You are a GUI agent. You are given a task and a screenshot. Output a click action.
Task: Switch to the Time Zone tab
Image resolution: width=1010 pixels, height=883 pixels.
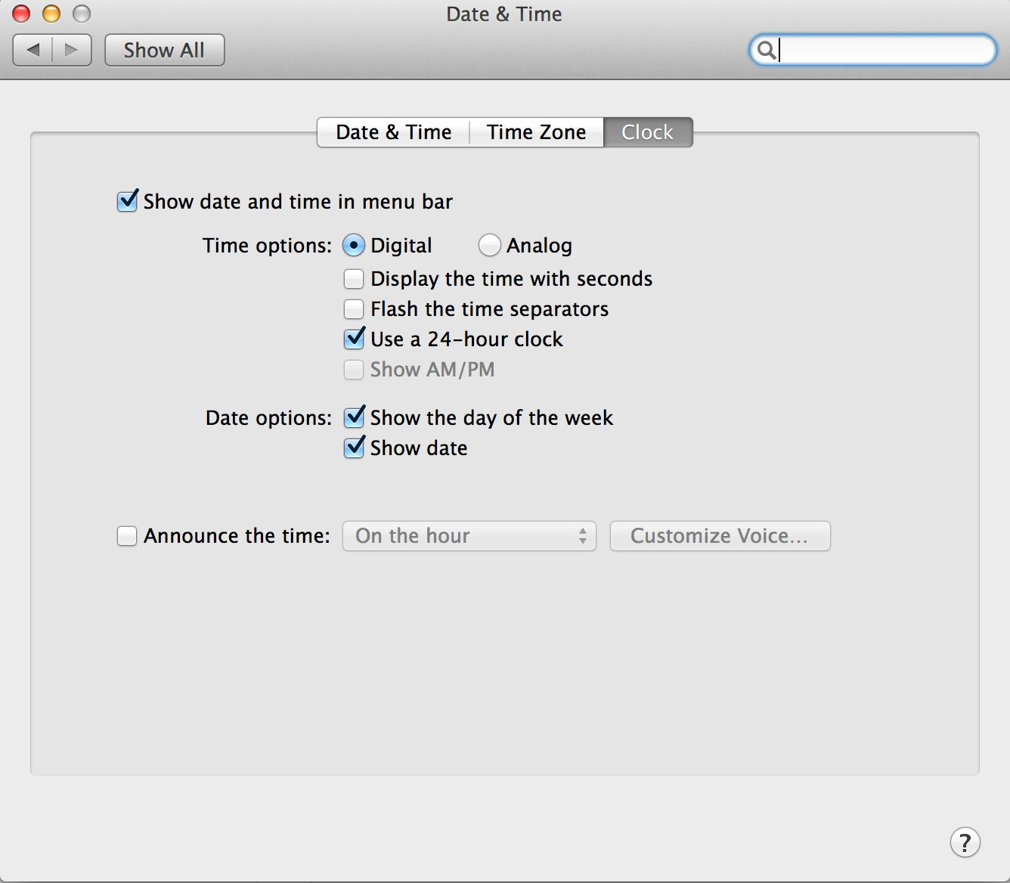(537, 132)
